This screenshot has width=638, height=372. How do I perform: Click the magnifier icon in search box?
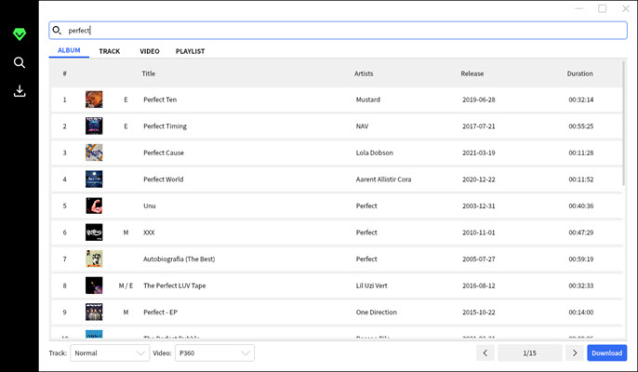(x=57, y=30)
